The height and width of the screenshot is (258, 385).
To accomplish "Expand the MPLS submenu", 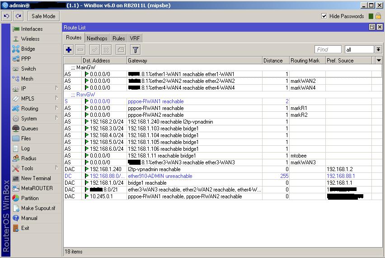I will click(x=36, y=99).
